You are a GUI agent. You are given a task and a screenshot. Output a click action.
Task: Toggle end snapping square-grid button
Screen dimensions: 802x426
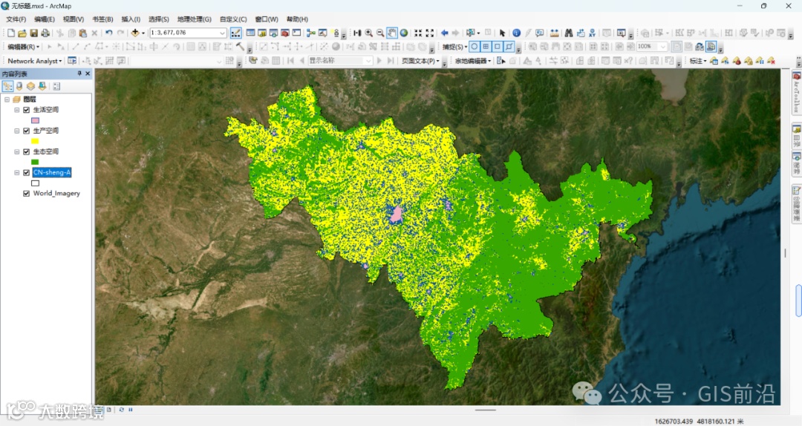pyautogui.click(x=486, y=47)
